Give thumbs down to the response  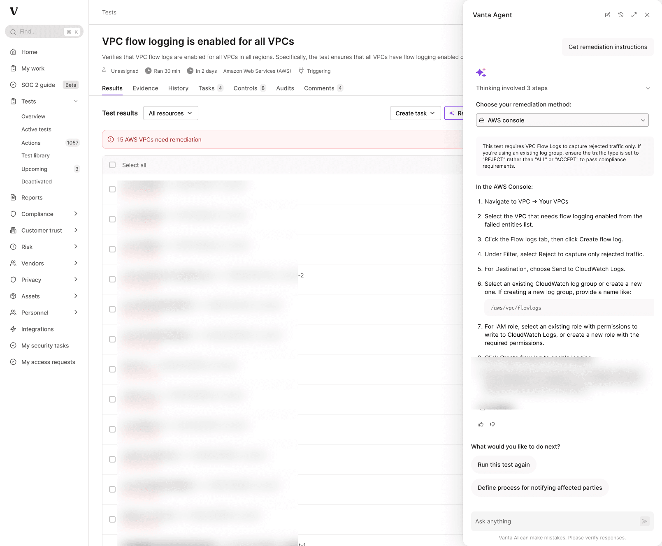492,424
